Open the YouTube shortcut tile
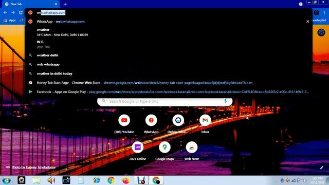Viewport: 329px width, 185px height. pyautogui.click(x=124, y=124)
